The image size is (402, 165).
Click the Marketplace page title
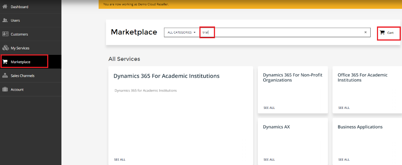pyautogui.click(x=134, y=32)
